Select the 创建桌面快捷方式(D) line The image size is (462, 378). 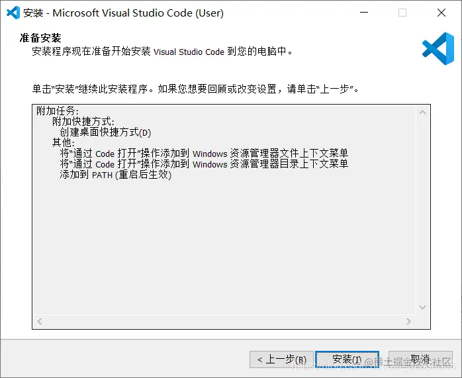(105, 132)
